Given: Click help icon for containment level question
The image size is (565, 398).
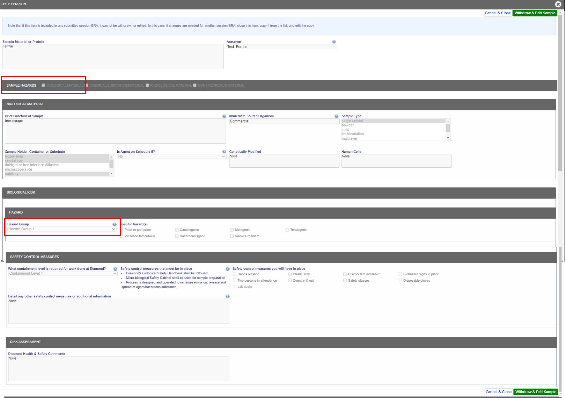Looking at the screenshot, I should 115,269.
